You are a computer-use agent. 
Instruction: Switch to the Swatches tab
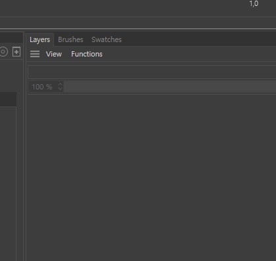click(x=107, y=39)
